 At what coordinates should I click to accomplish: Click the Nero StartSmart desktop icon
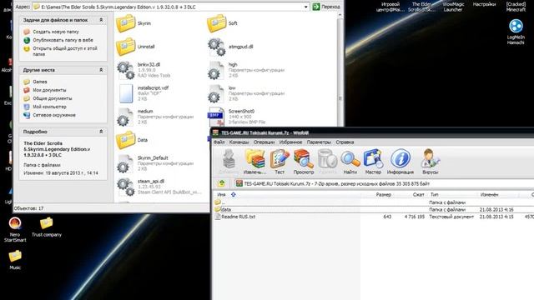(15, 229)
